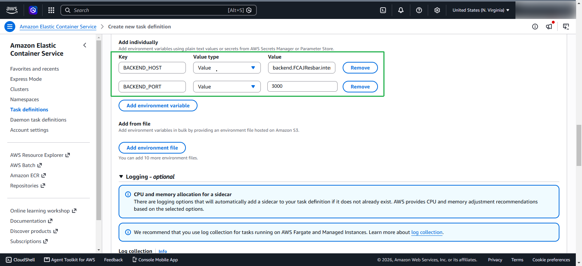Open Daemon task definitions in sidebar

pyautogui.click(x=38, y=120)
